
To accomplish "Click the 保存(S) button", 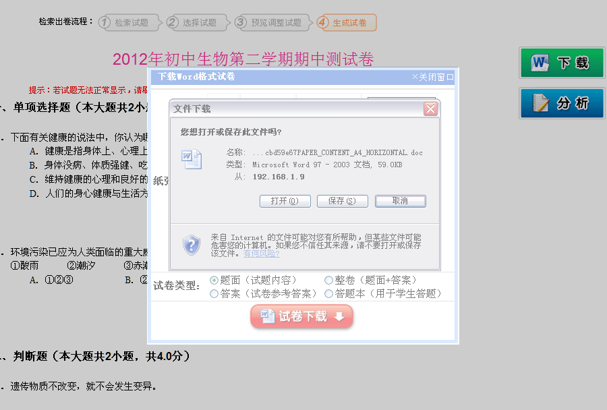I will point(342,201).
